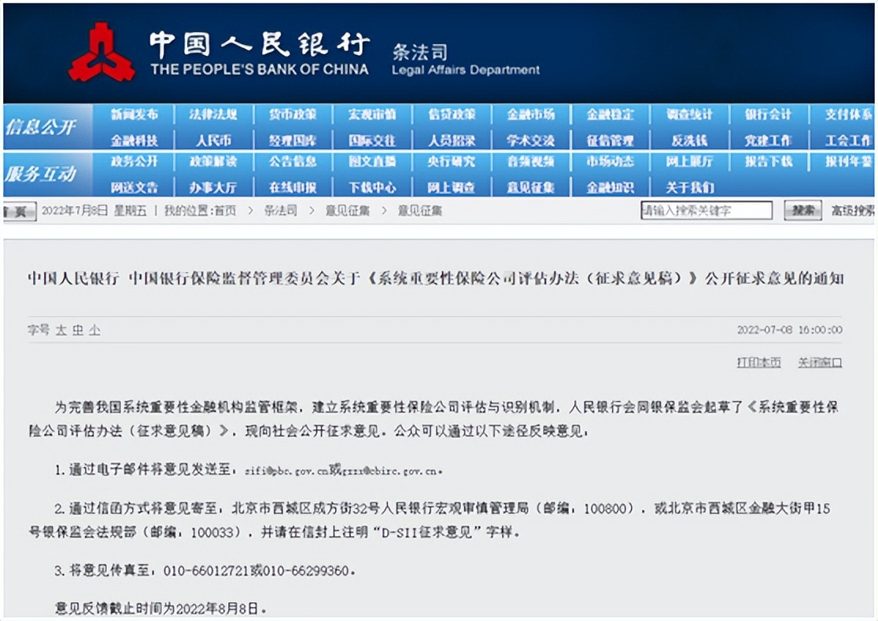Open the 反洗钱 section
The height and width of the screenshot is (621, 878).
click(x=689, y=141)
